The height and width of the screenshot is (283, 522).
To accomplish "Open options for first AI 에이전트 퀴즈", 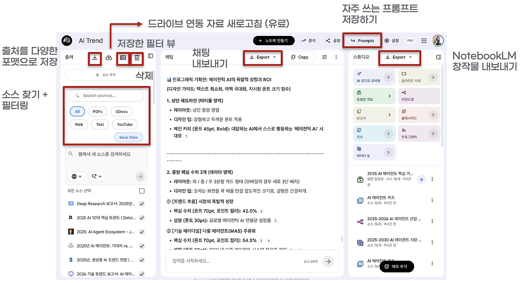I will click(432, 200).
